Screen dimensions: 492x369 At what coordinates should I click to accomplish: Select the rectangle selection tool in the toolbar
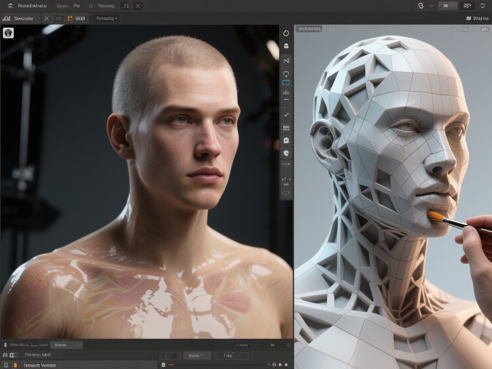click(286, 83)
